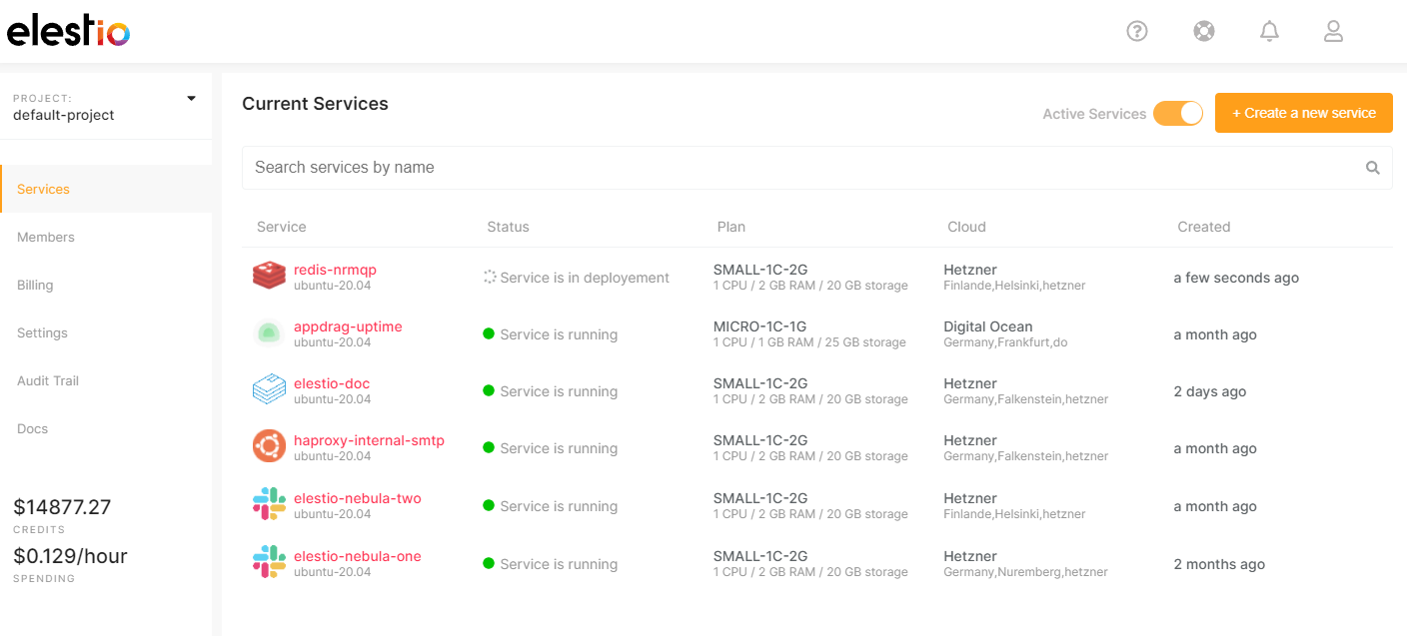The width and height of the screenshot is (1407, 636).
Task: Click the Ubuntu icon for haproxy-internal-smtp
Action: (x=269, y=447)
